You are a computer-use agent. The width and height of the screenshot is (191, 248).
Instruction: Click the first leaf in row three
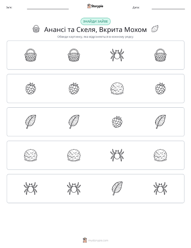tap(30, 122)
